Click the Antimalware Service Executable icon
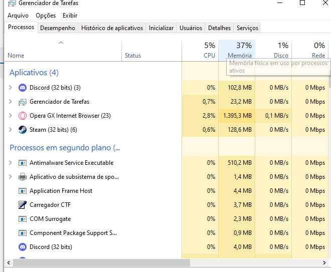 tap(23, 163)
